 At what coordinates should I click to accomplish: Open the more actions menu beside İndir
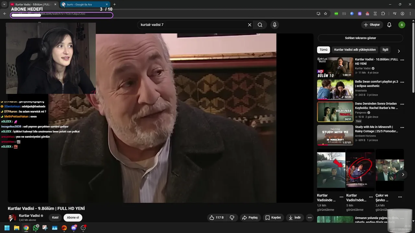pos(310,217)
